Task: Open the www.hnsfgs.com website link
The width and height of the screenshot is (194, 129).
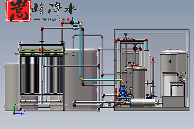Action: point(49,19)
